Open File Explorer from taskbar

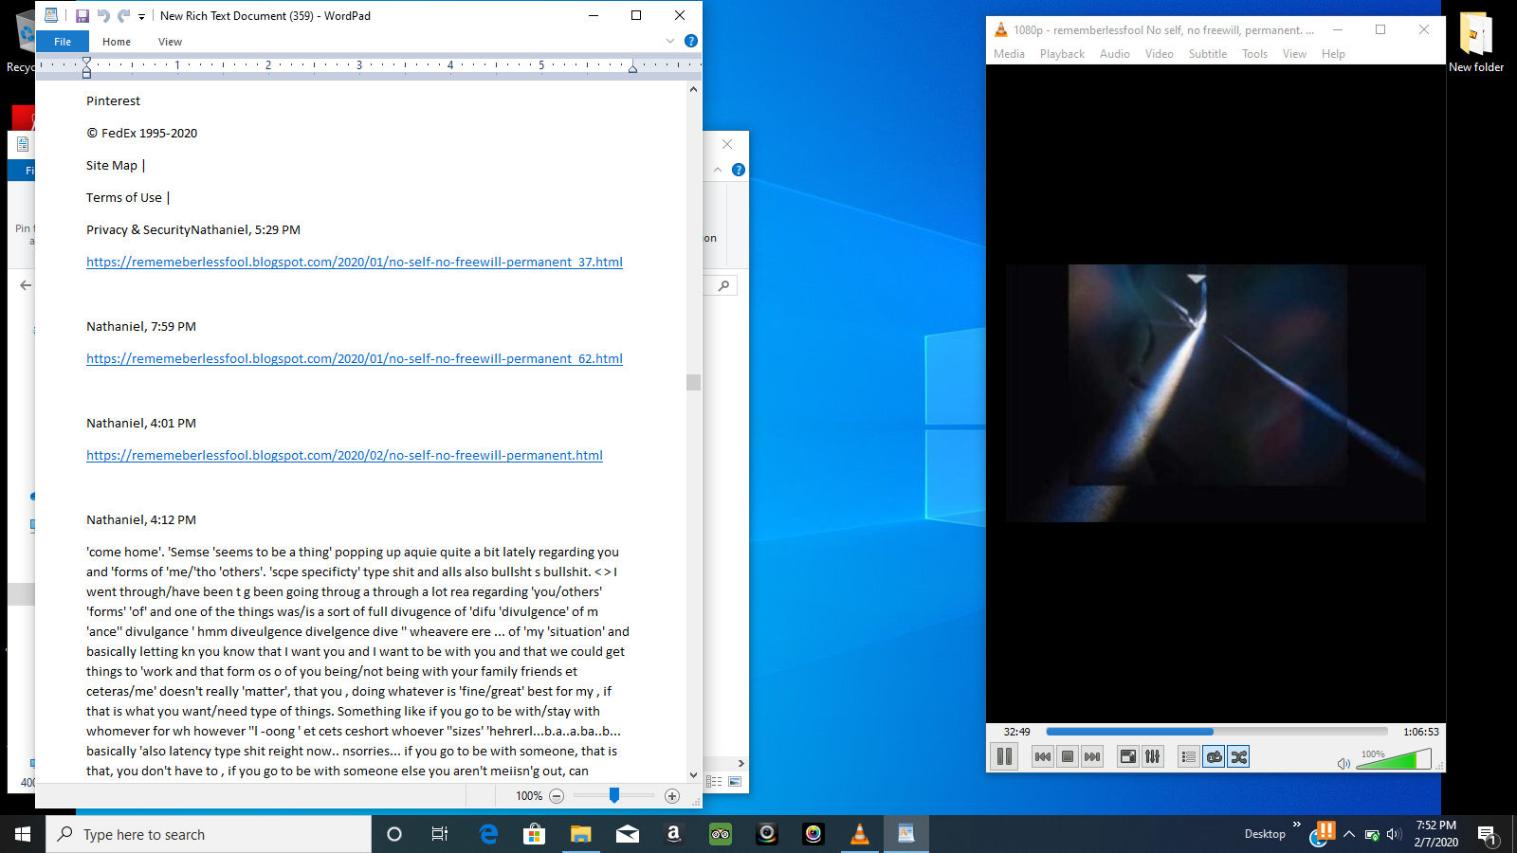tap(580, 834)
